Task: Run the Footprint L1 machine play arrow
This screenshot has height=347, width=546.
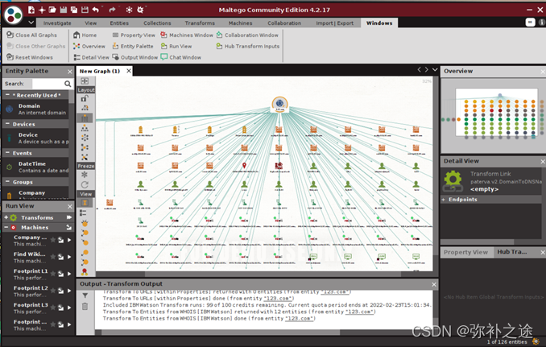Action: 69,274
